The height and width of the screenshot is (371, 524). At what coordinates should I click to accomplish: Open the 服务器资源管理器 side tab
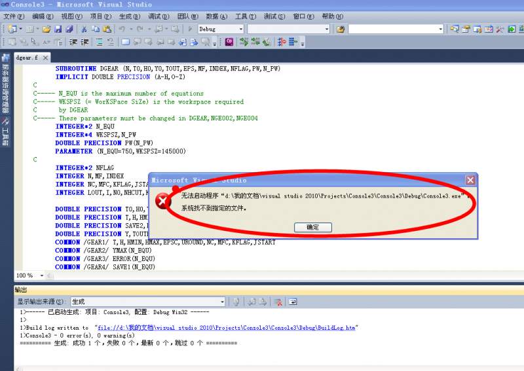point(6,84)
